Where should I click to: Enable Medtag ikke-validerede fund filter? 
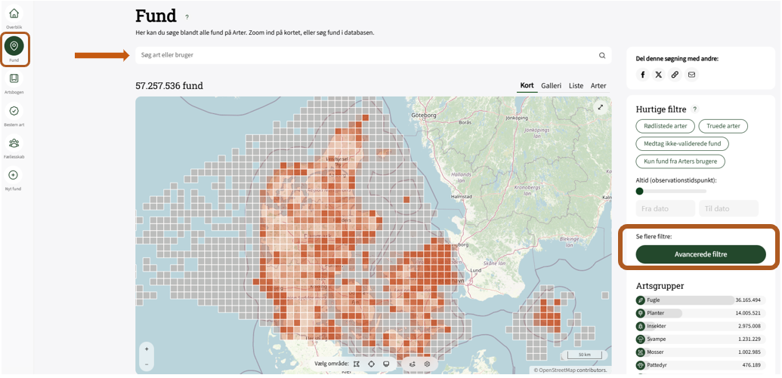(682, 143)
